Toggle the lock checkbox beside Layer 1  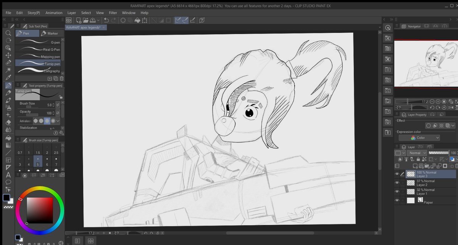click(403, 192)
